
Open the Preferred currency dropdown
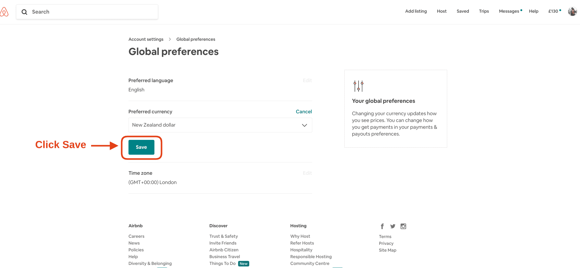pyautogui.click(x=220, y=125)
